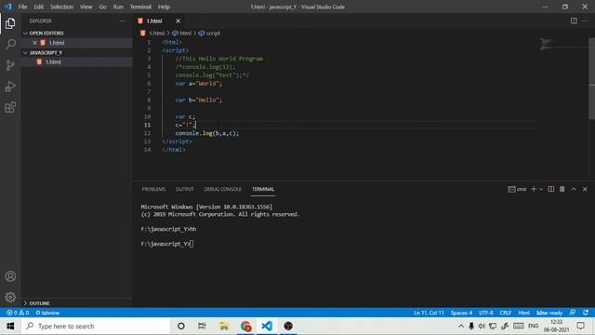
Task: Close the terminal panel
Action: pos(585,189)
